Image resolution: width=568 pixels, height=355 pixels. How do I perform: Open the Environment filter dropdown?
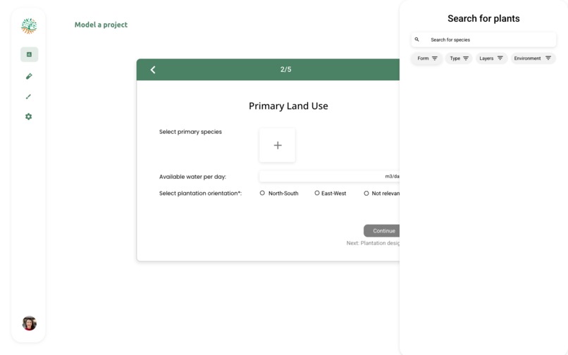[533, 58]
